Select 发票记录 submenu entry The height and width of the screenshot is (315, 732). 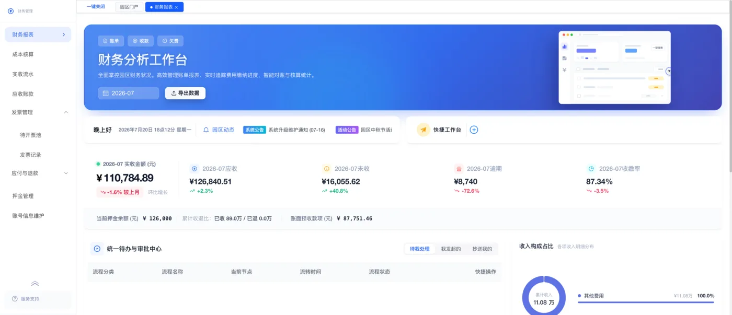30,155
